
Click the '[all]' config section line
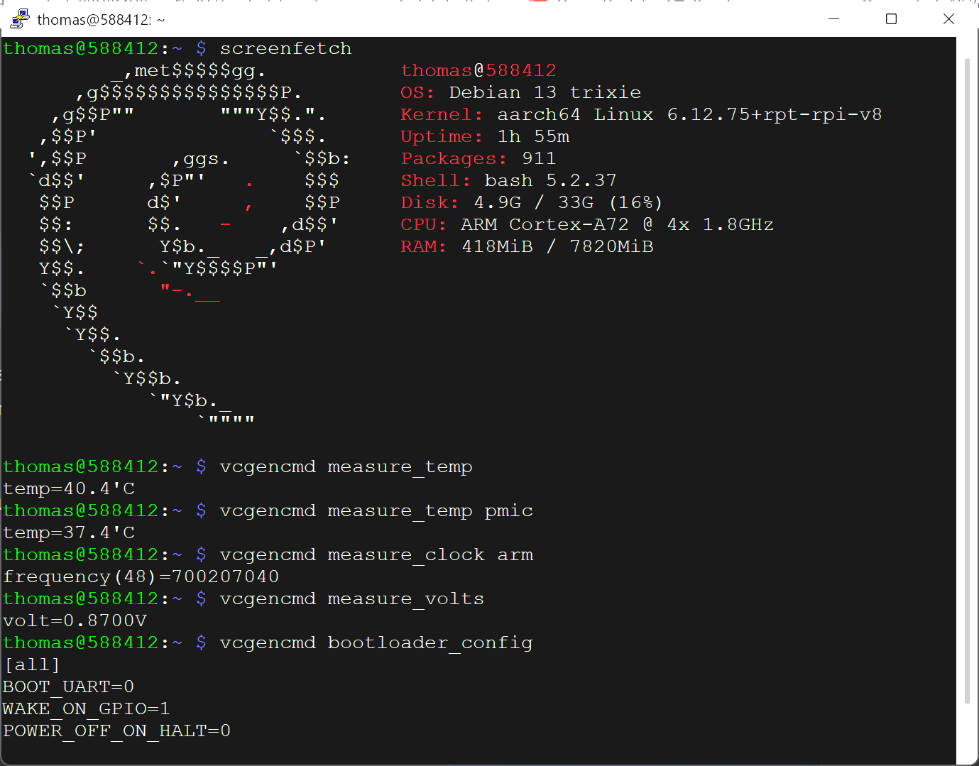32,664
